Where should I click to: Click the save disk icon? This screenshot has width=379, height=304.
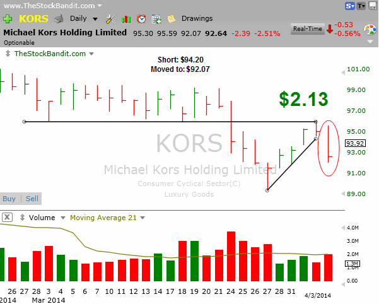coord(373,6)
